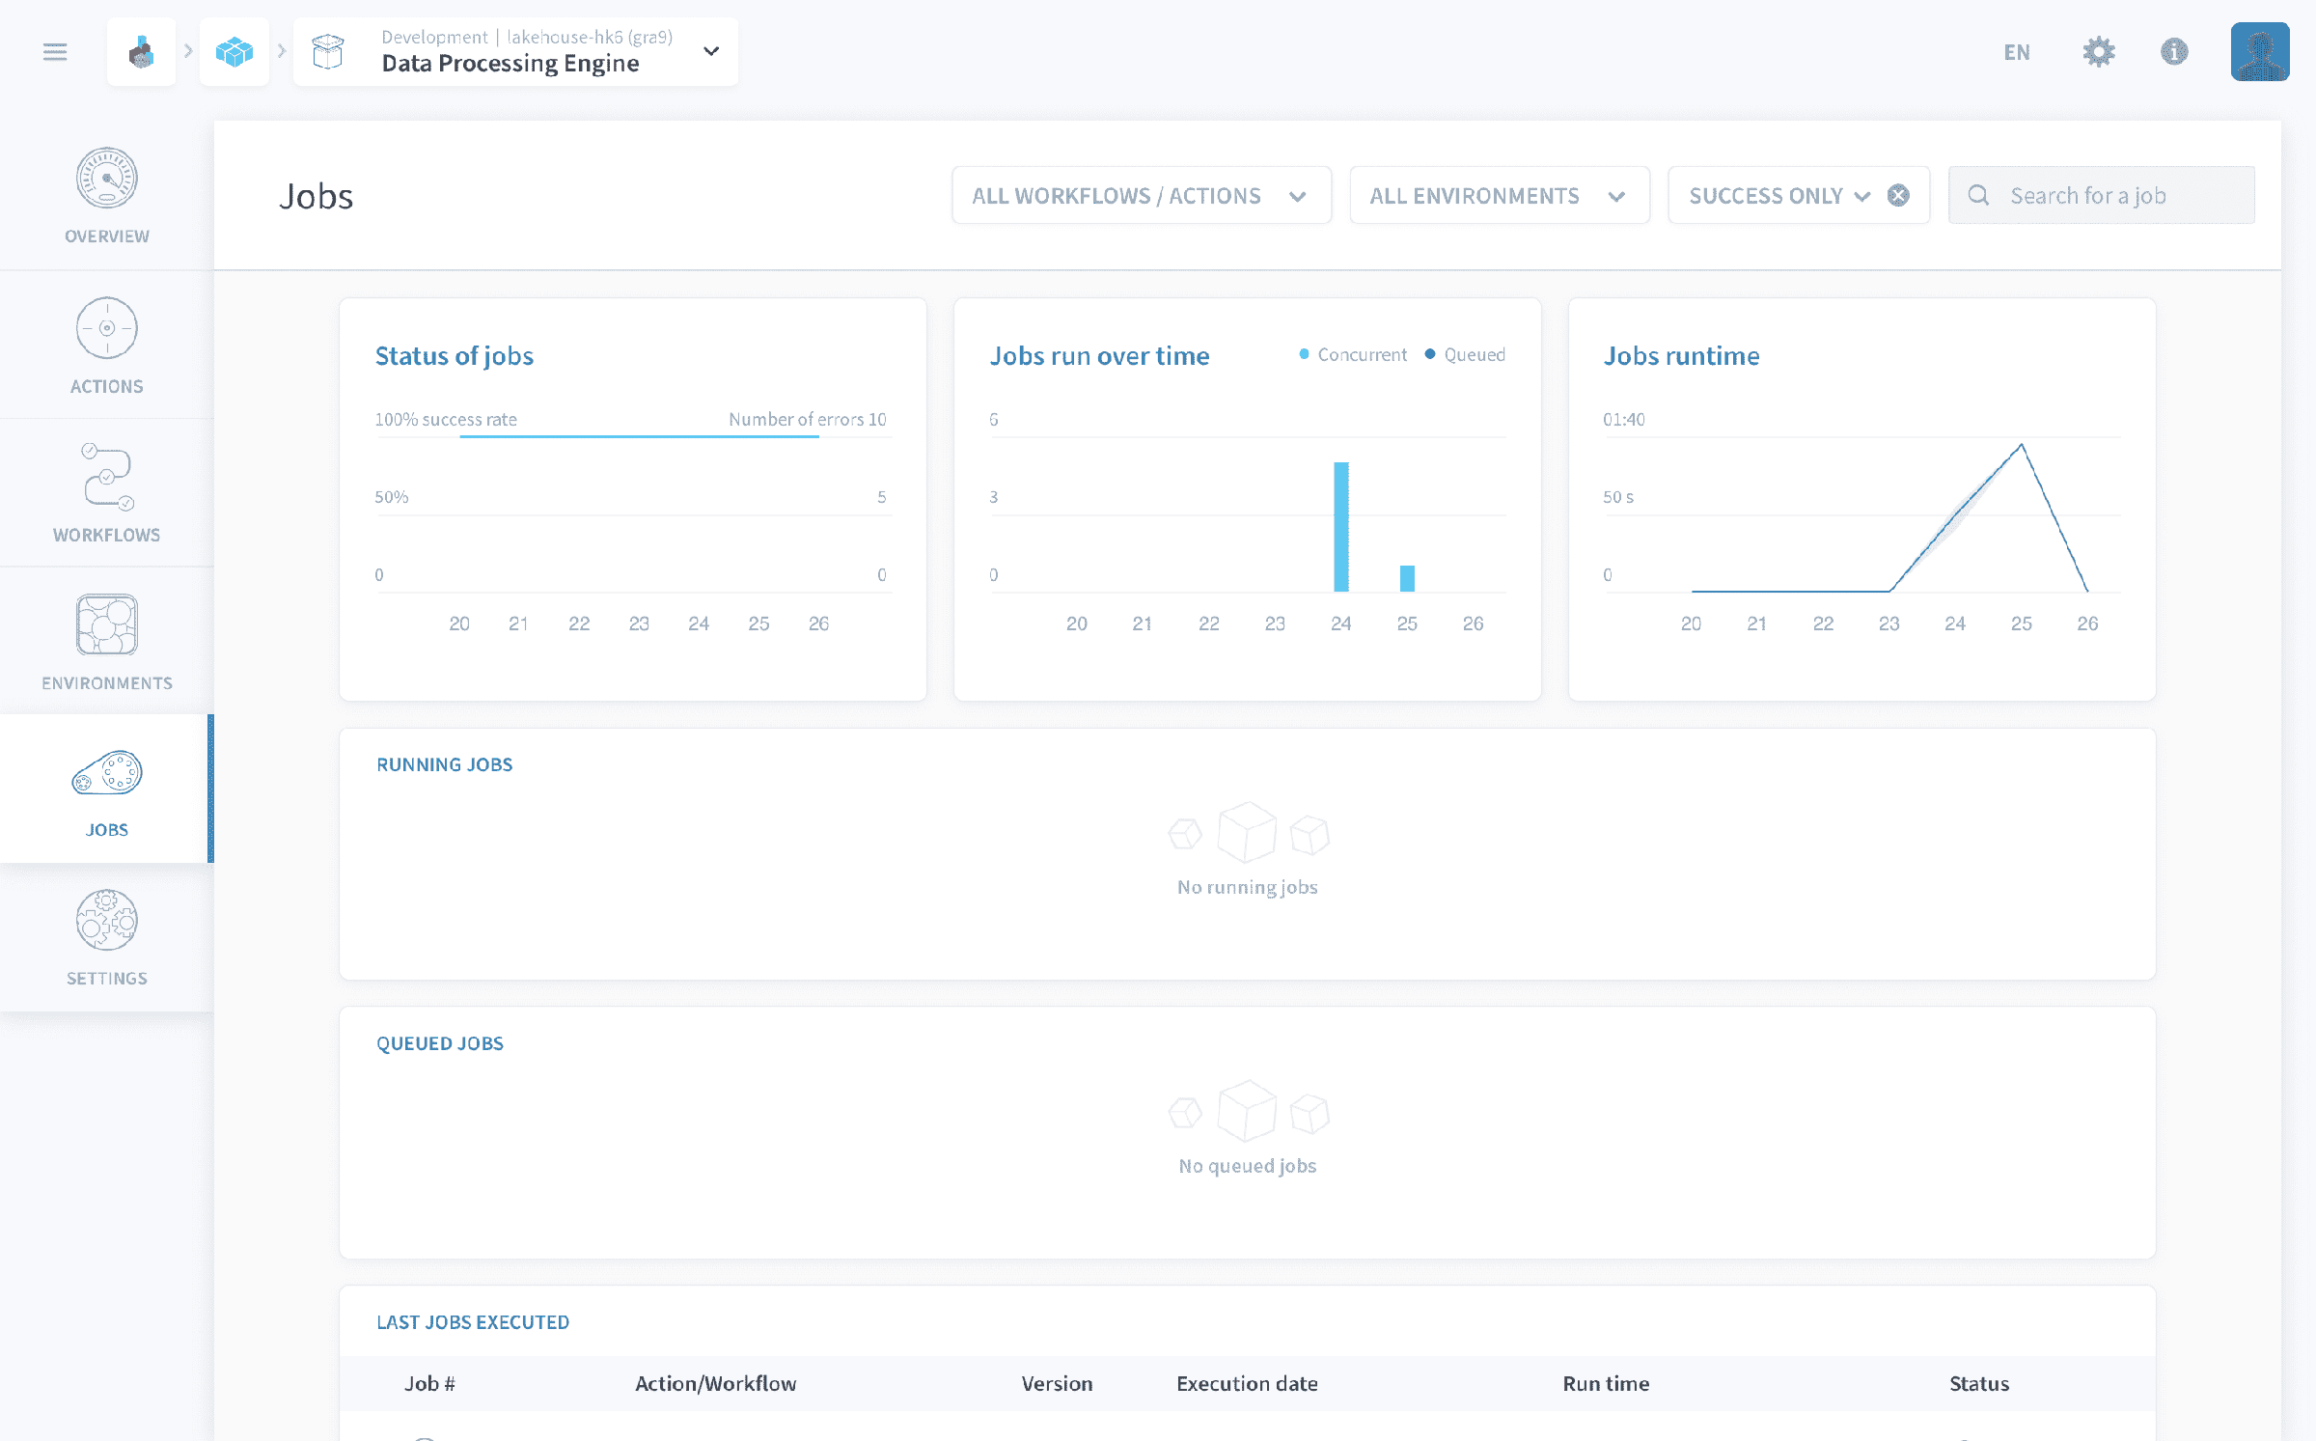Open settings gear in top bar
2316x1441 pixels.
click(x=2099, y=52)
